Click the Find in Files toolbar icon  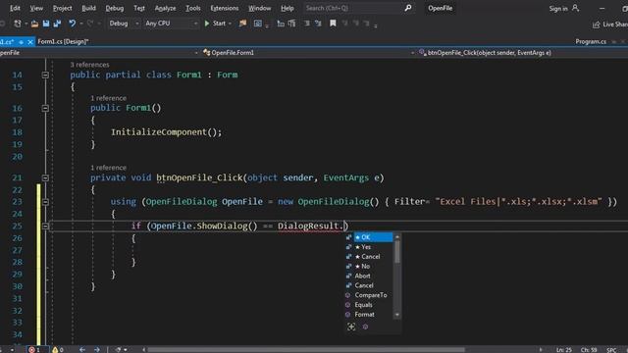[x=242, y=24]
